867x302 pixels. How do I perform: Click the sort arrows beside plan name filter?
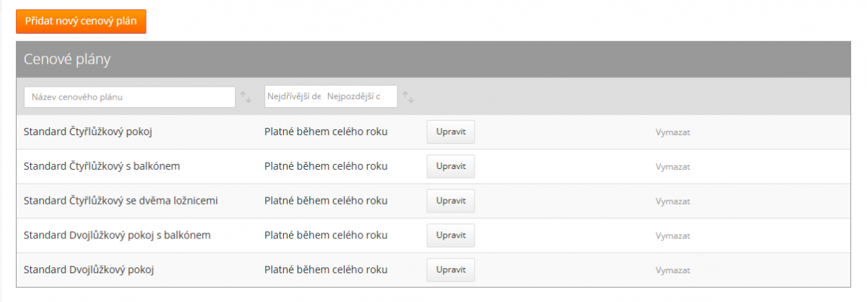[246, 97]
